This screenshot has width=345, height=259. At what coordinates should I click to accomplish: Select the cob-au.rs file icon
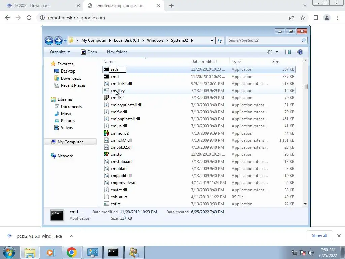(x=106, y=197)
